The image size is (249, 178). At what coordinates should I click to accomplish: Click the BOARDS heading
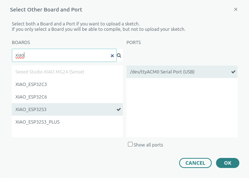21,42
